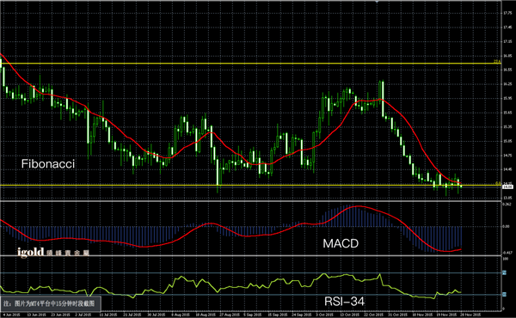
Task: Click the igold logo watermark
Action: (53, 252)
